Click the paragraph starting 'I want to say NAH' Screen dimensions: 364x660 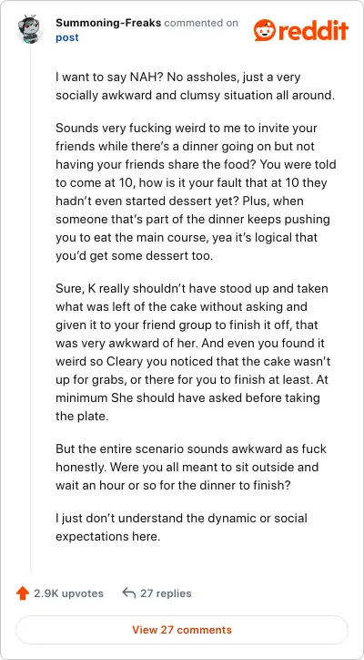click(196, 87)
